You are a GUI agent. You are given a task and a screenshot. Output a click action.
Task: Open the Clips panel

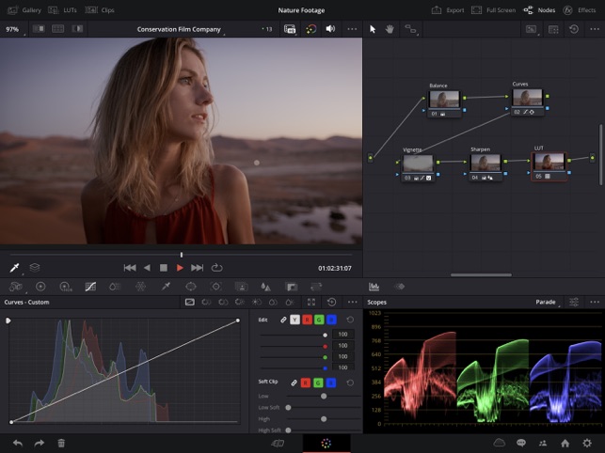click(x=100, y=10)
